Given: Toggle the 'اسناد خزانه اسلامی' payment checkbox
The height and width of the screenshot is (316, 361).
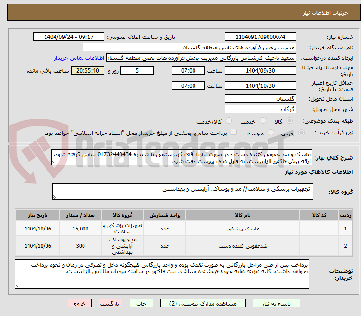Looking at the screenshot, I should tap(233, 133).
